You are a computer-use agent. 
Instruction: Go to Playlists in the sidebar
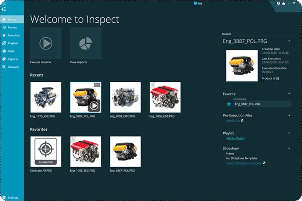click(12, 43)
